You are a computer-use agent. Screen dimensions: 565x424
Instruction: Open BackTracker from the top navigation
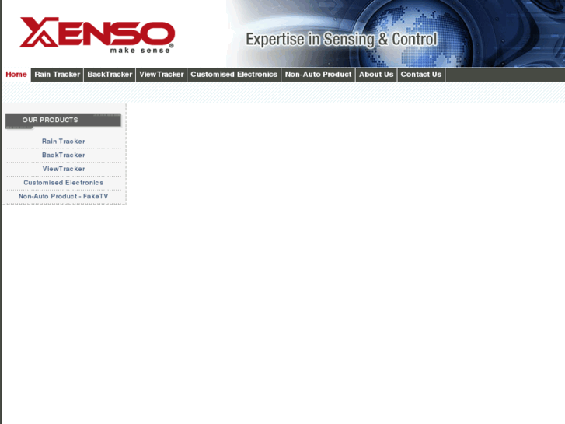110,75
